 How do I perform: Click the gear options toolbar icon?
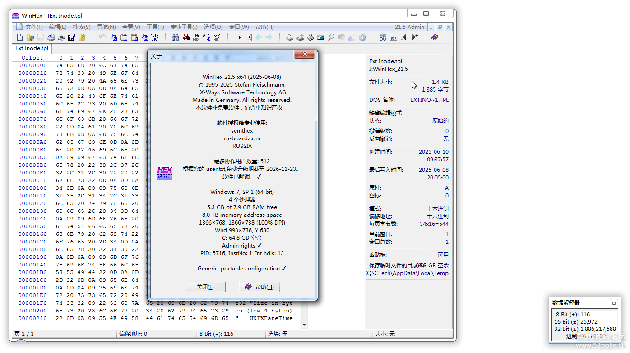pos(362,37)
